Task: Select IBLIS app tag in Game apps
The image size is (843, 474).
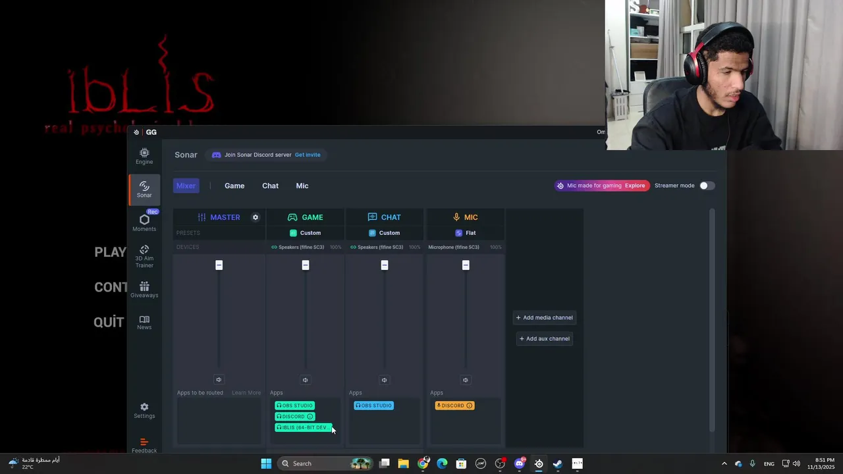Action: pyautogui.click(x=304, y=428)
